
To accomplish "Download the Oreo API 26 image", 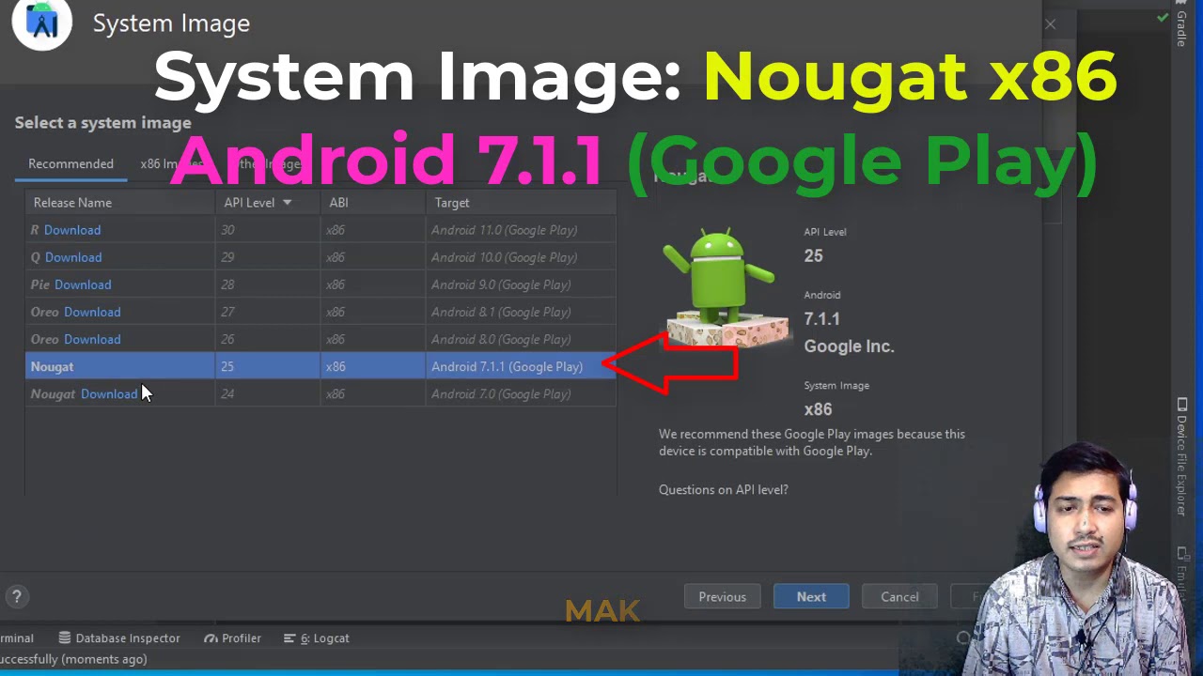I will (92, 339).
